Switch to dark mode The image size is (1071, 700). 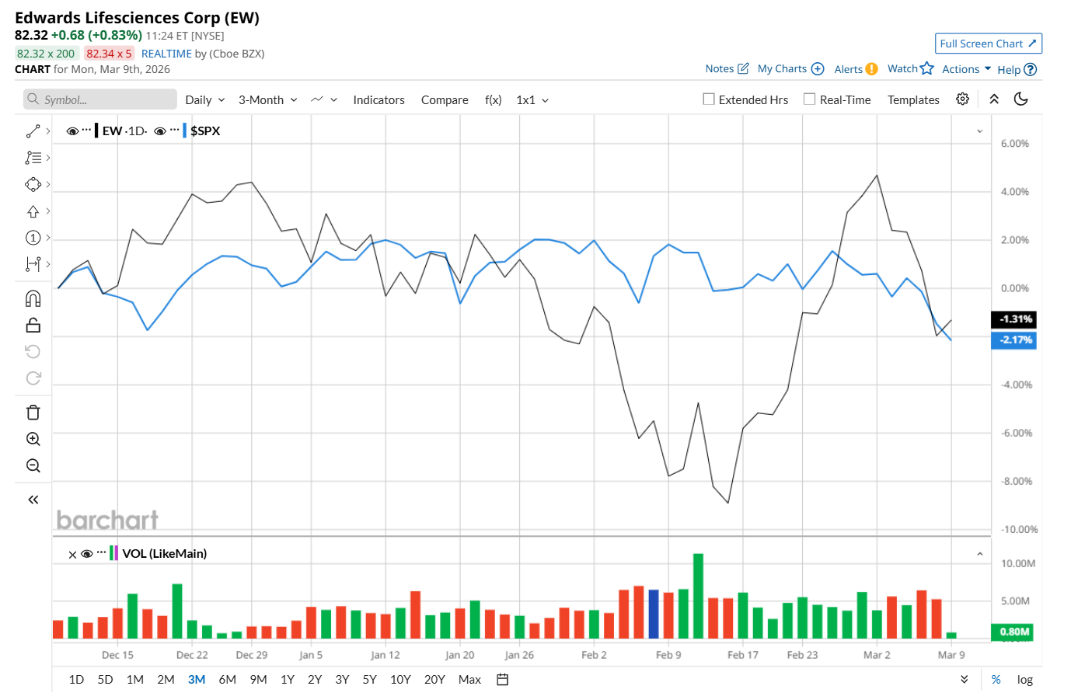(x=1021, y=99)
